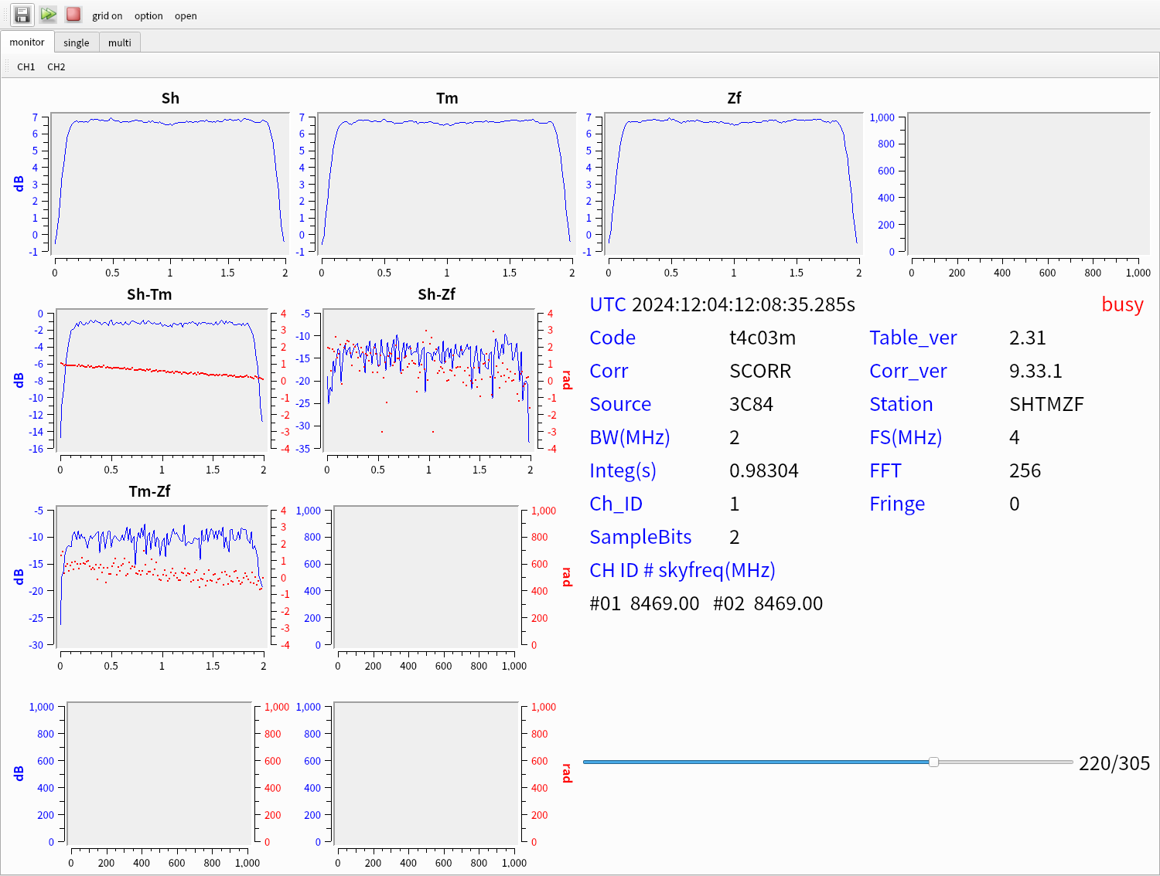Select channel CH2
Screen dimensions: 1160x876
[56, 67]
